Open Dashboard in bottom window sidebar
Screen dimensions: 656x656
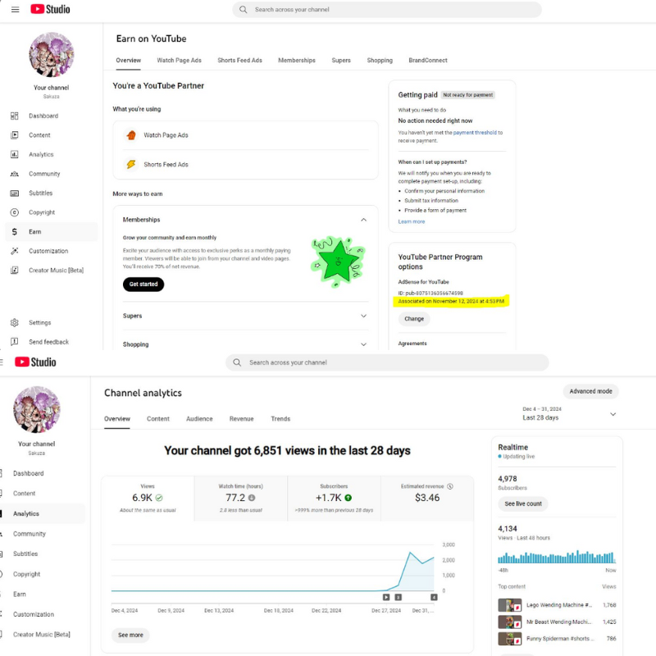click(x=28, y=473)
